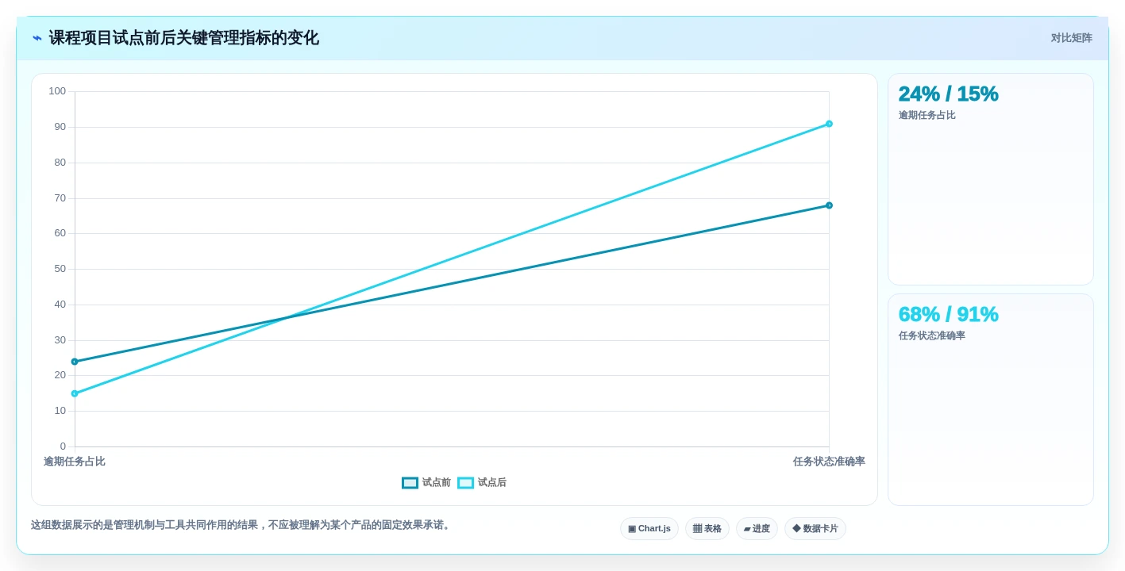Screen dimensions: 1125x571
Task: Click the 任务状态准确率 x-axis label
Action: 829,462
